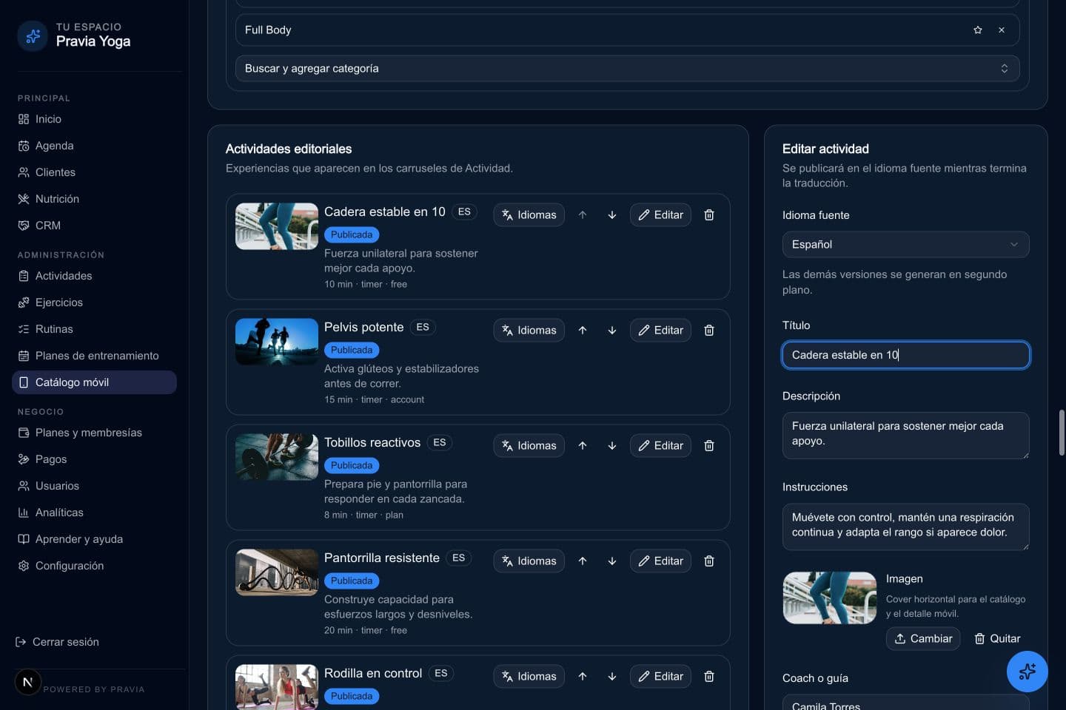Delete the Cadera estable en 10 activity
The height and width of the screenshot is (710, 1066).
tap(709, 214)
